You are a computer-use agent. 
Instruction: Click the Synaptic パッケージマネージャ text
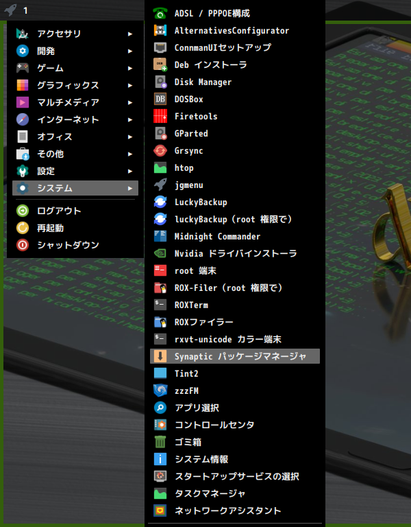pyautogui.click(x=240, y=356)
